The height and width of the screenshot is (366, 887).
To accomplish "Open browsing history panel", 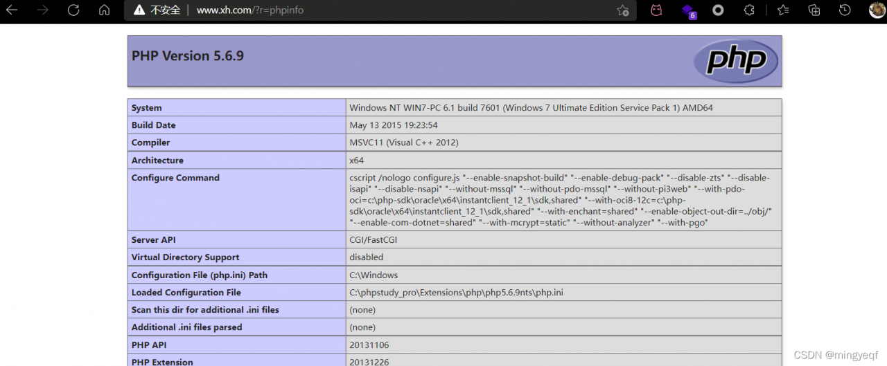I will coord(845,10).
